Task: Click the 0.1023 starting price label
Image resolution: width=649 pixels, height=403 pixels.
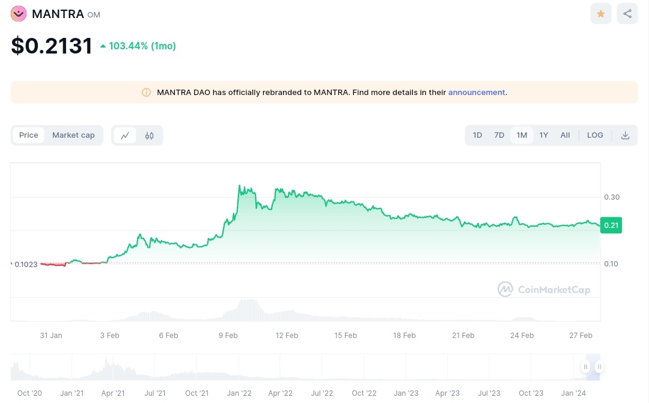Action: (x=26, y=264)
